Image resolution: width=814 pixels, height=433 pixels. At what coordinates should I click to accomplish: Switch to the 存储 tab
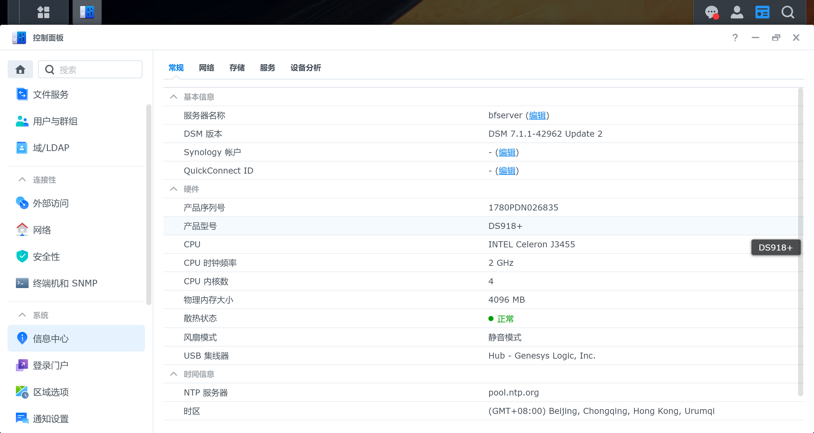pos(237,68)
